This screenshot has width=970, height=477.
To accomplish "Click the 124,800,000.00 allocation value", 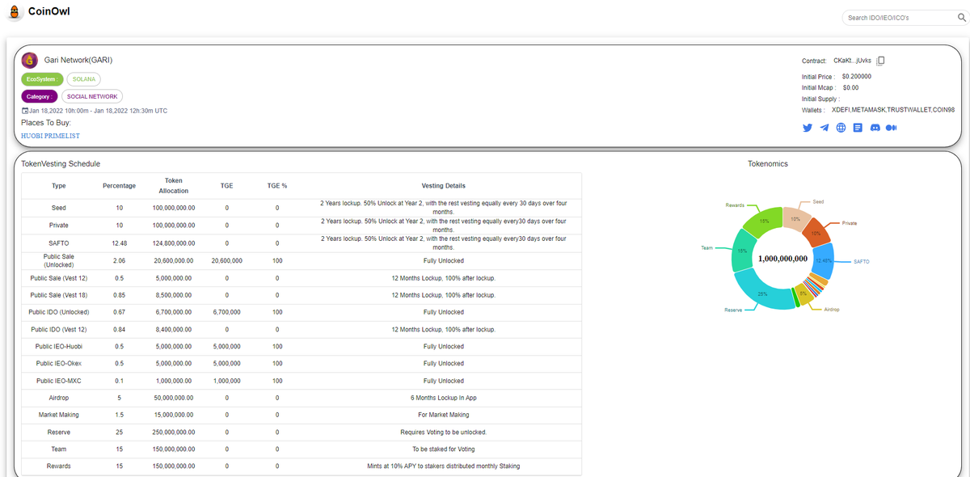I will [x=173, y=243].
